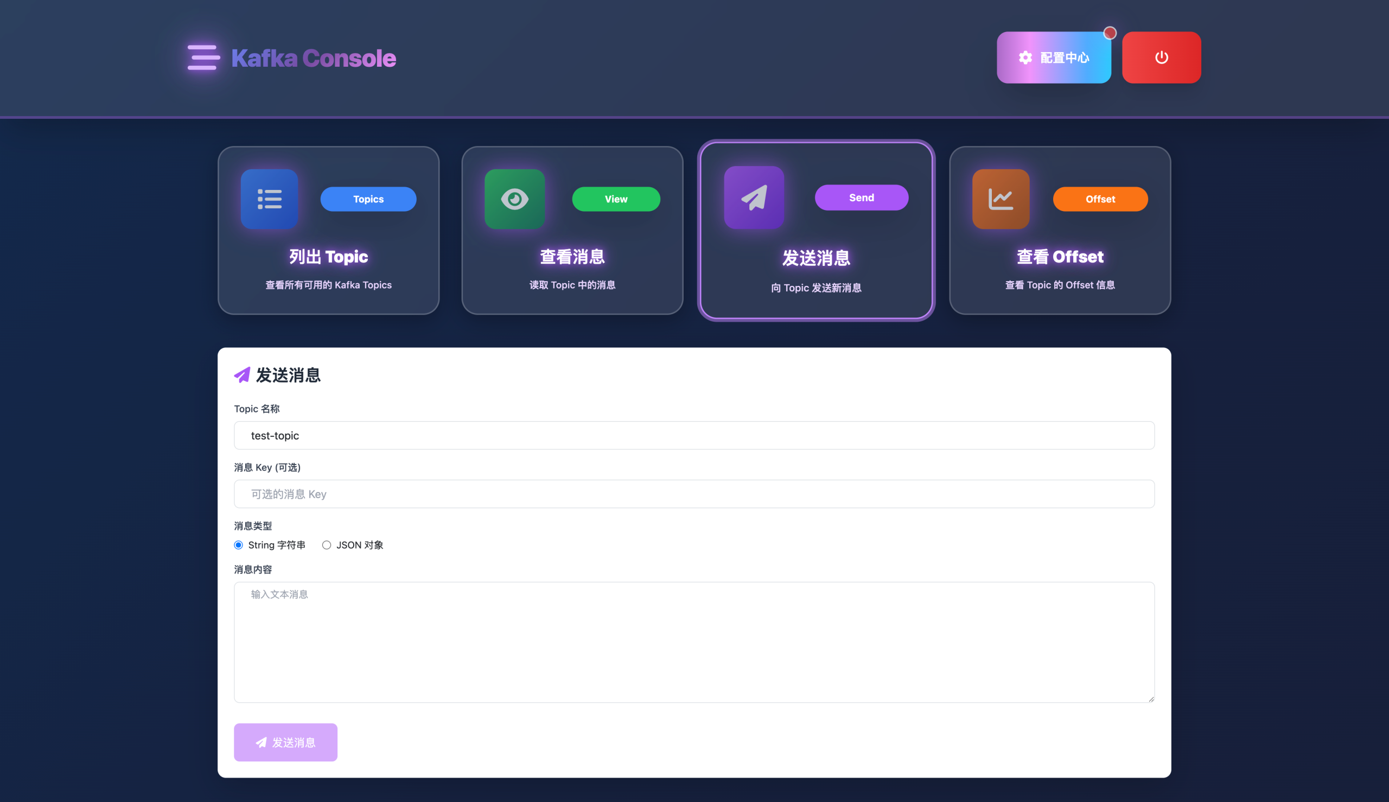Select the green View badge
Screen dimensions: 1389x802
[x=616, y=199]
